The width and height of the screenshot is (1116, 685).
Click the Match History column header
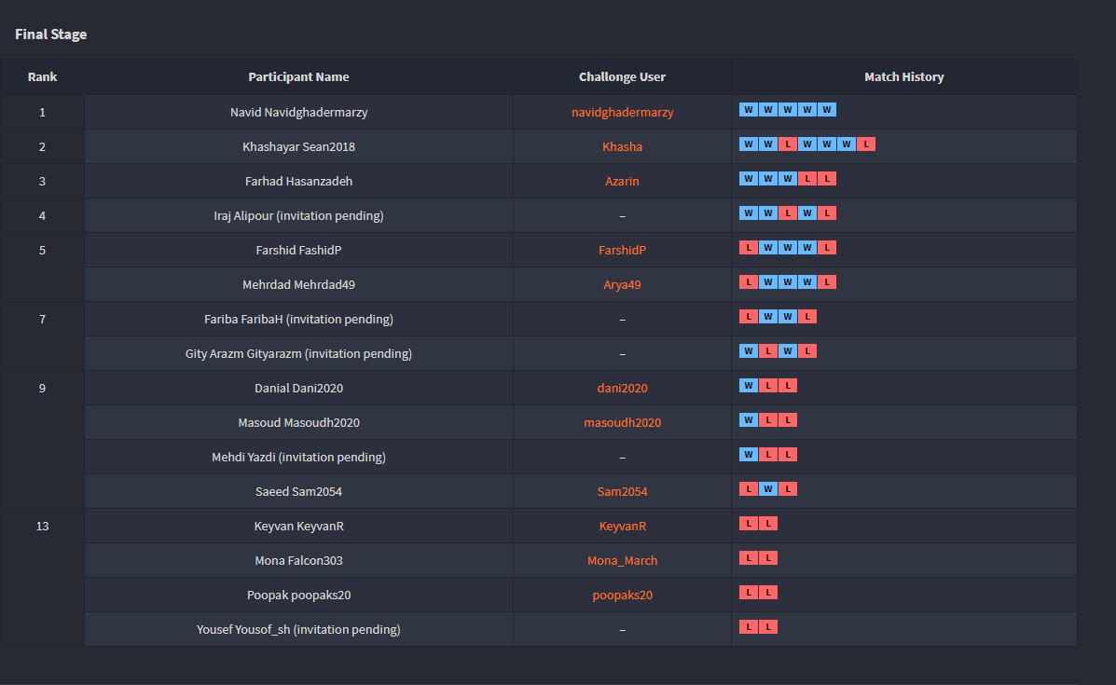tap(903, 77)
